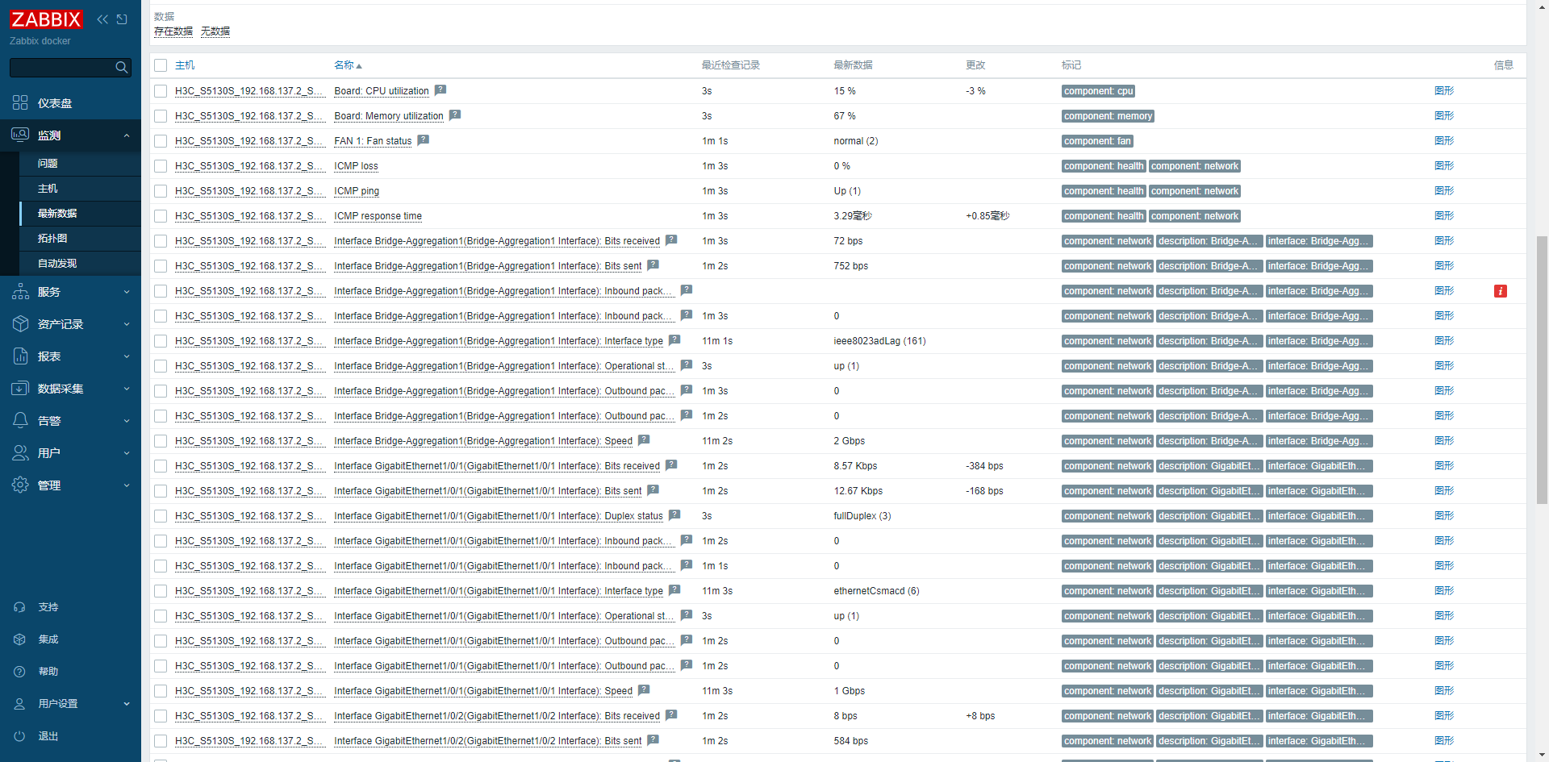Filter by 'With data' (存在数据) link

coord(173,31)
